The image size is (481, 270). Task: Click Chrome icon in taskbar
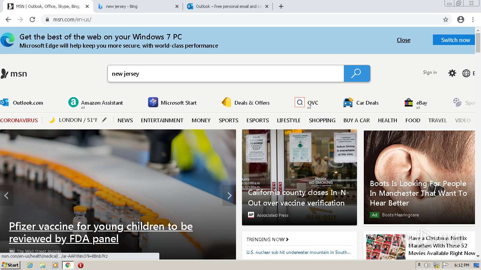(68, 265)
